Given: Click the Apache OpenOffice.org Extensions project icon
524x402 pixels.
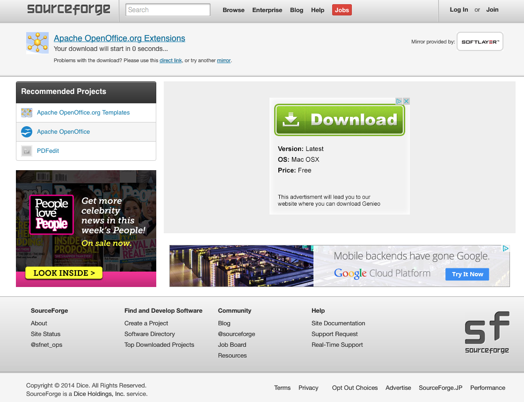Looking at the screenshot, I should (37, 43).
